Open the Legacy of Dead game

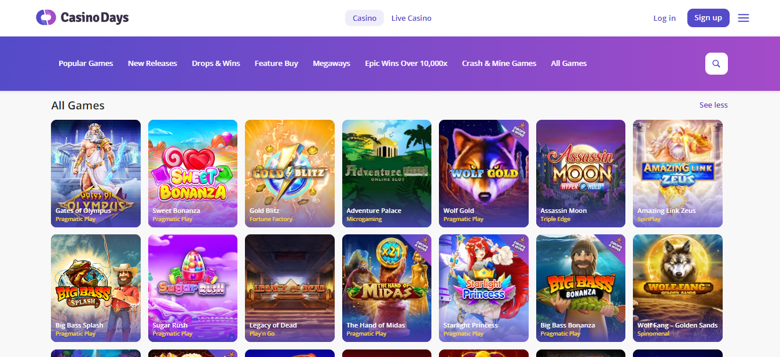(x=290, y=288)
